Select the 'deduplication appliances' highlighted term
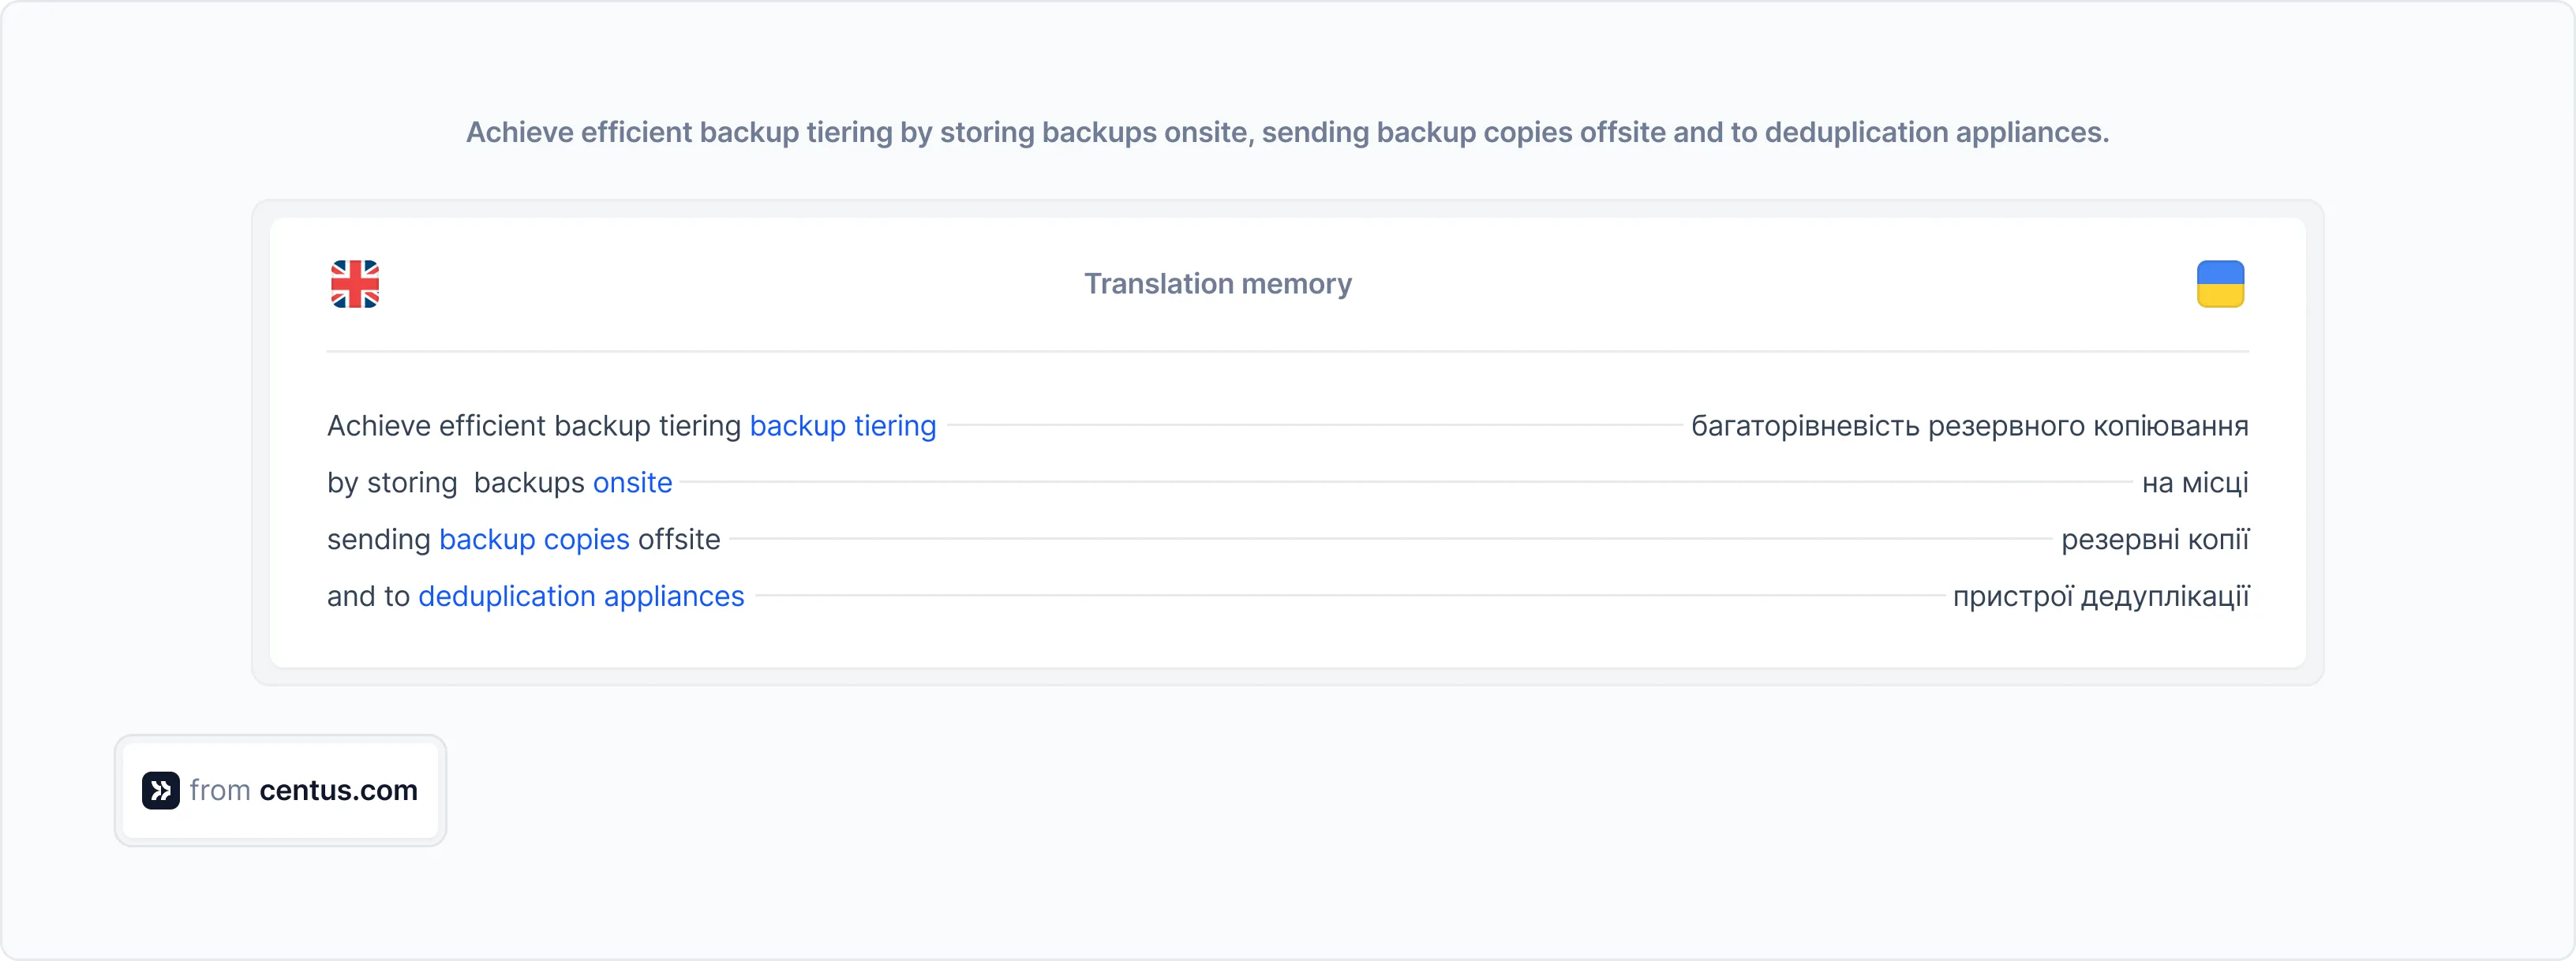Viewport: 2576px width, 961px height. pos(582,596)
